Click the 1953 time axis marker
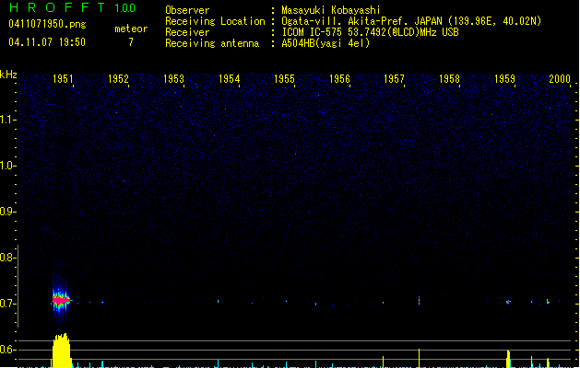Image resolution: width=580 pixels, height=368 pixels. [173, 79]
